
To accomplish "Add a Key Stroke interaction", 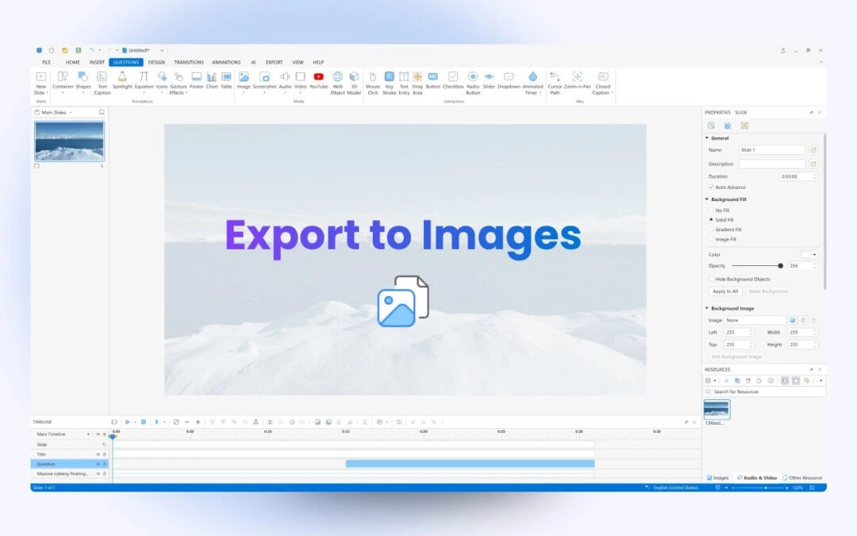I will [389, 83].
